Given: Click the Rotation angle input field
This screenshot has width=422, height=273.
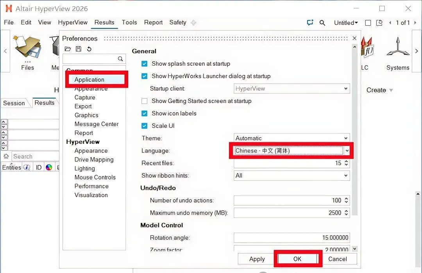Looking at the screenshot, I should [x=292, y=238].
